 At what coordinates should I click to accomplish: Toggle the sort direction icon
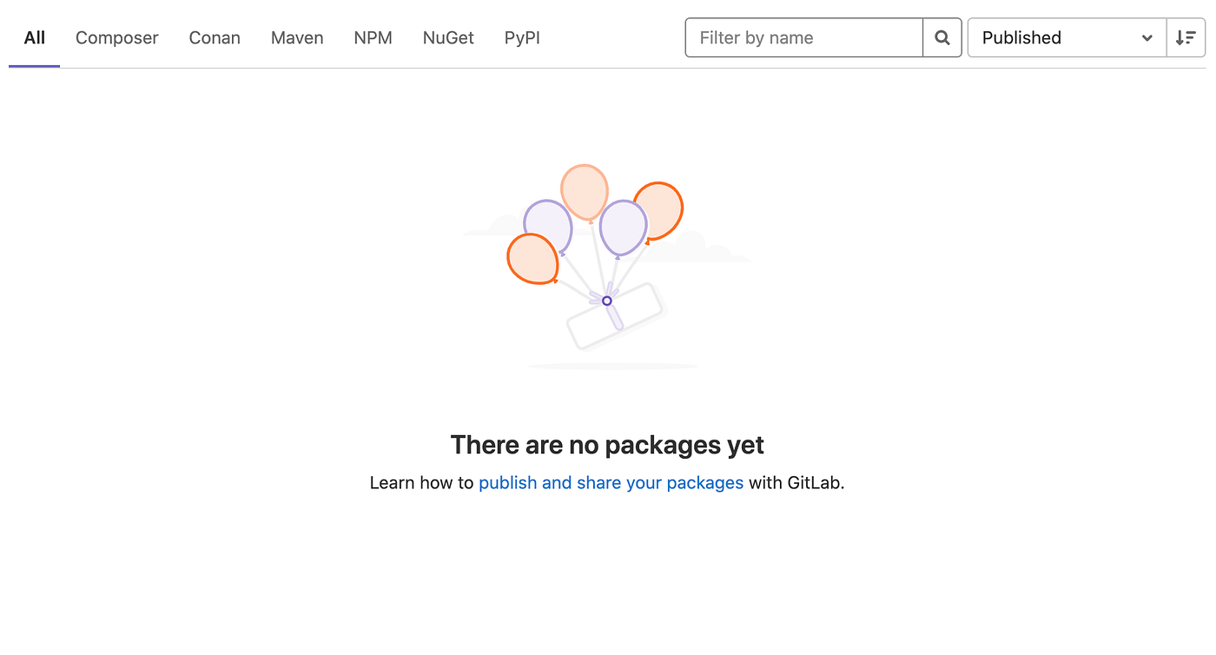(1186, 38)
